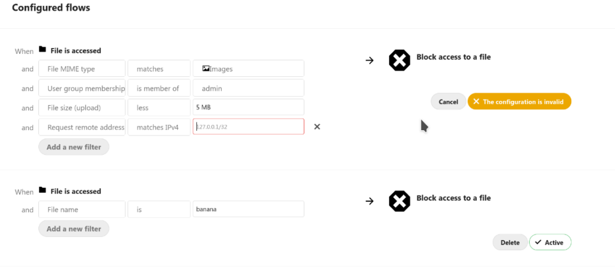Click the folder icon of first File is accessed

(43, 50)
